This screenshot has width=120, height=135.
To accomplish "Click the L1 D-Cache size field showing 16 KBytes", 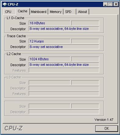I will tap(49, 23).
